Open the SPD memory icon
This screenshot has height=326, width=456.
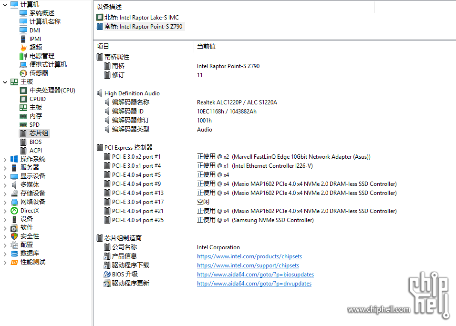(23, 125)
